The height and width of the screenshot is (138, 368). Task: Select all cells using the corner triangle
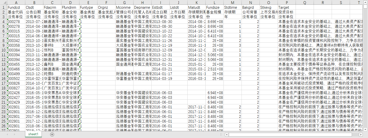click(4, 2)
